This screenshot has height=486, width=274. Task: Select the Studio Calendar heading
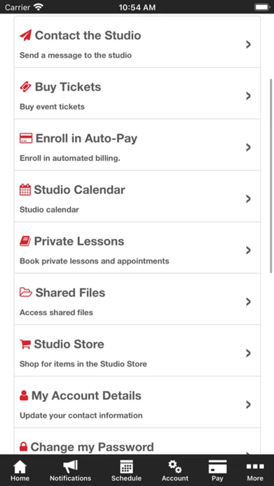pos(79,190)
